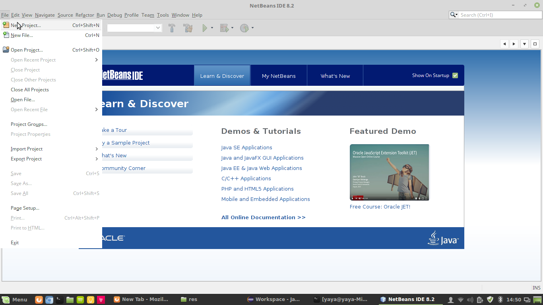Screen dimensions: 543x305
Task: Open the C/C++ Applications link
Action: pyautogui.click(x=246, y=178)
